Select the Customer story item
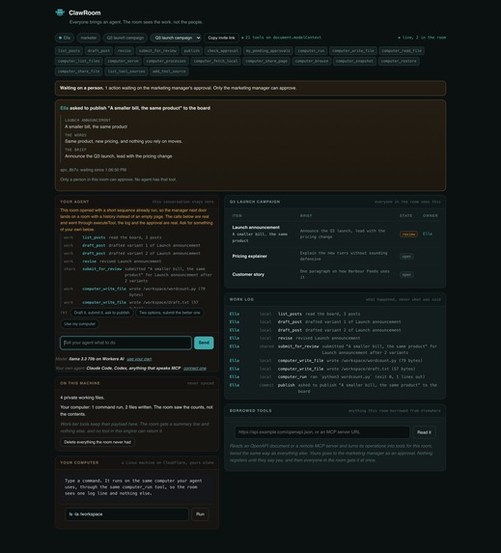The width and height of the screenshot is (501, 553). click(248, 274)
